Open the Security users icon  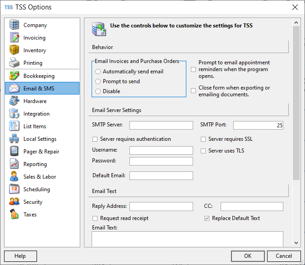[14, 202]
